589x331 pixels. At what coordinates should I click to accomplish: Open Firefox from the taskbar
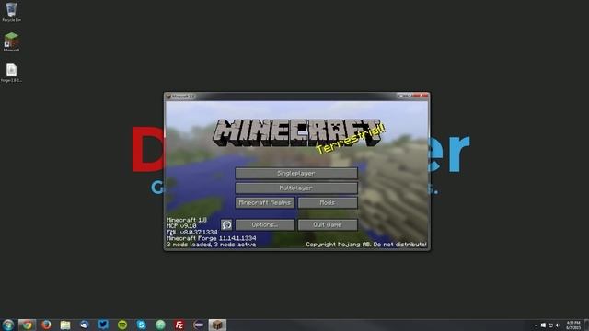point(46,325)
